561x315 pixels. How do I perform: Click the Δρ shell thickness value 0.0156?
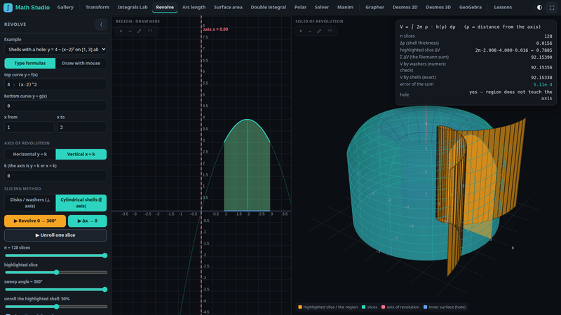pos(544,43)
